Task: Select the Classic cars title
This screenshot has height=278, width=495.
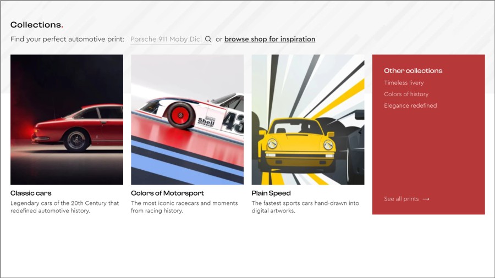Action: 31,193
